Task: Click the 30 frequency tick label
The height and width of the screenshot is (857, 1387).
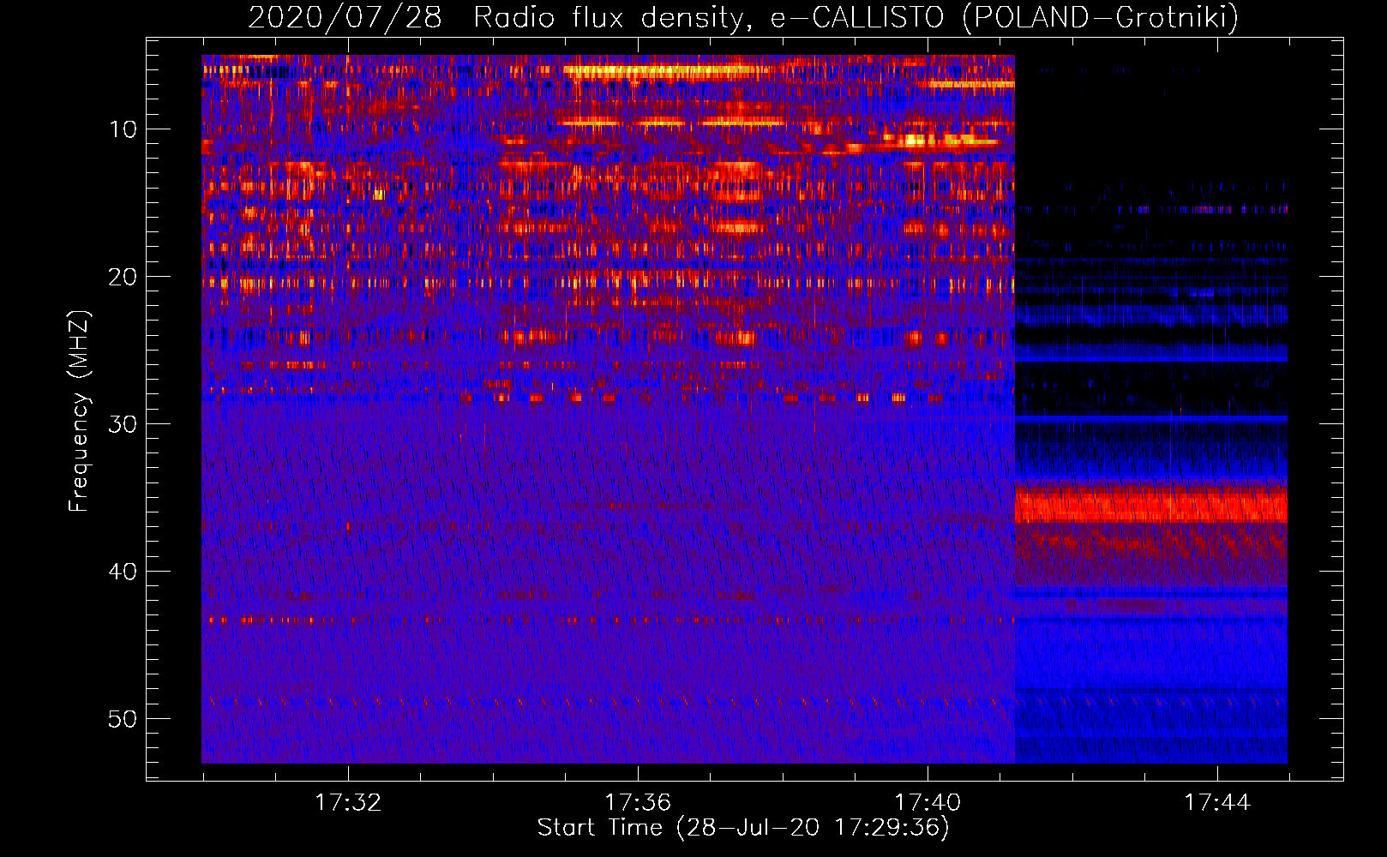Action: [123, 424]
